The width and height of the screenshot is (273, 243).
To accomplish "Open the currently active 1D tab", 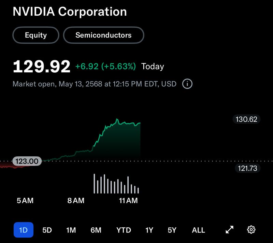I will coord(23,230).
